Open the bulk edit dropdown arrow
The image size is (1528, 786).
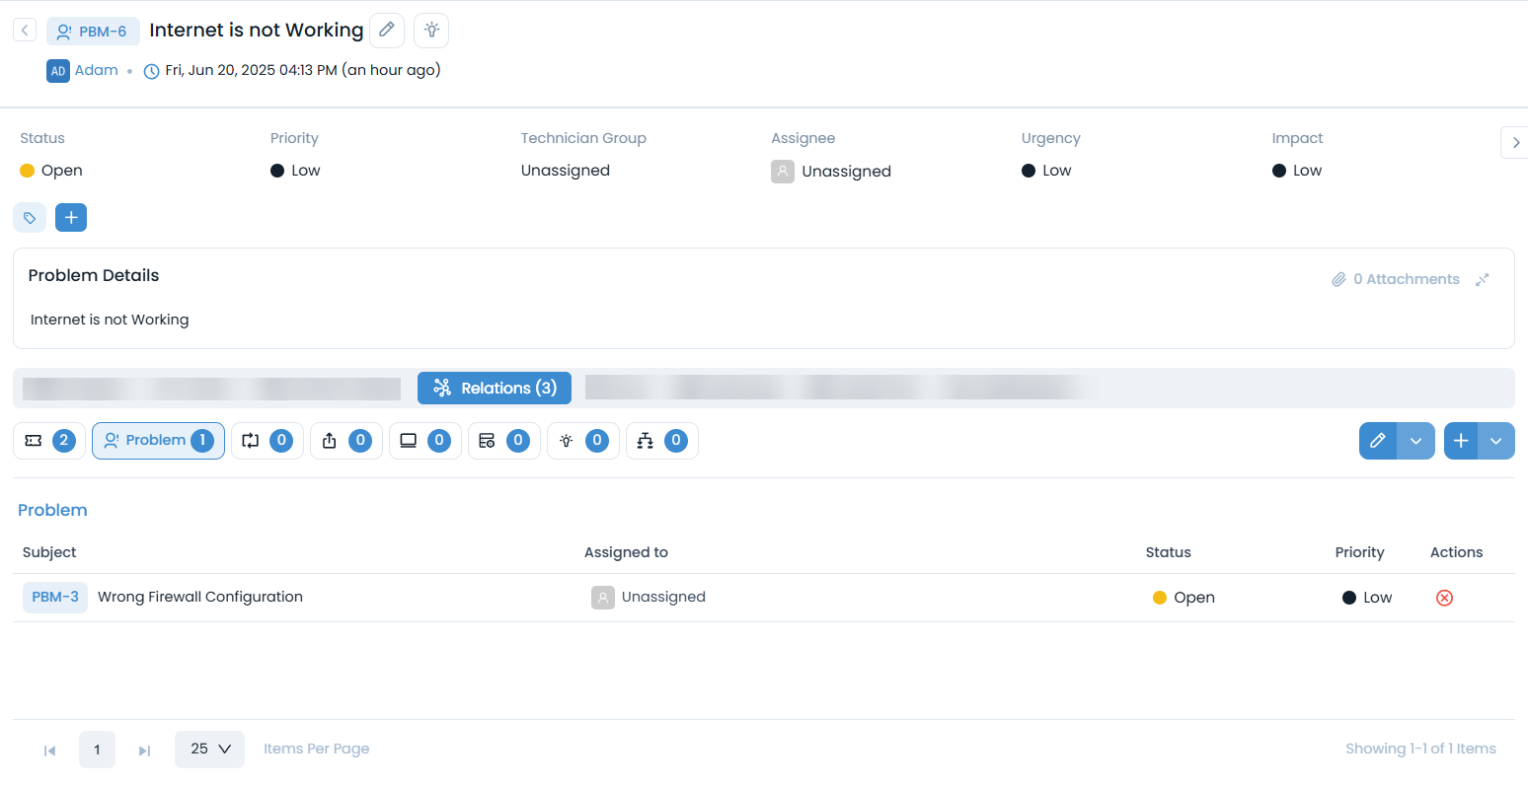click(x=1415, y=441)
